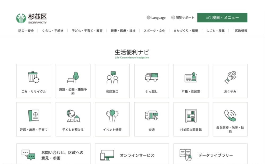
Task: Open the 健康・医療・福祉 menu item
Action: click(123, 30)
